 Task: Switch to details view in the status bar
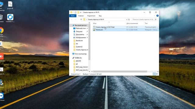(x=154, y=74)
